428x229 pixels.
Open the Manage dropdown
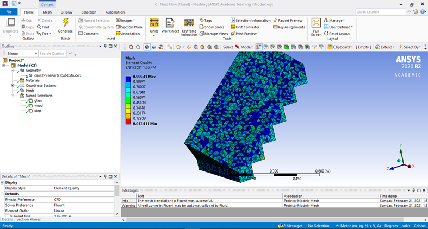pos(334,20)
